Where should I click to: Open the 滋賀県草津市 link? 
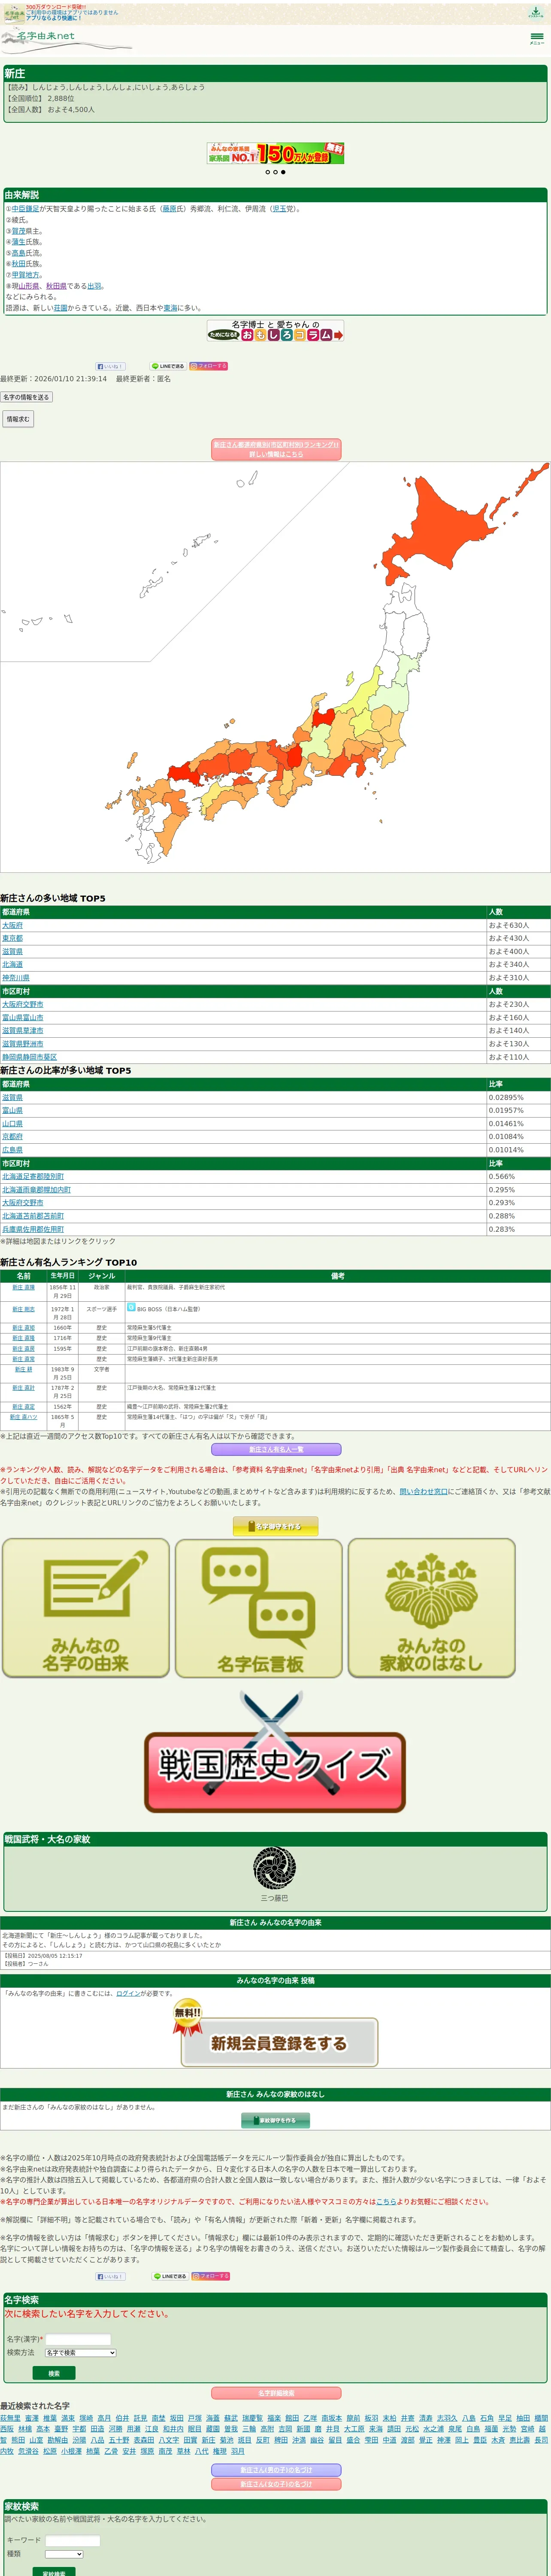23,1030
